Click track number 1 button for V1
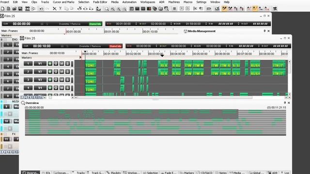This screenshot has width=310, height=174. coord(28,63)
